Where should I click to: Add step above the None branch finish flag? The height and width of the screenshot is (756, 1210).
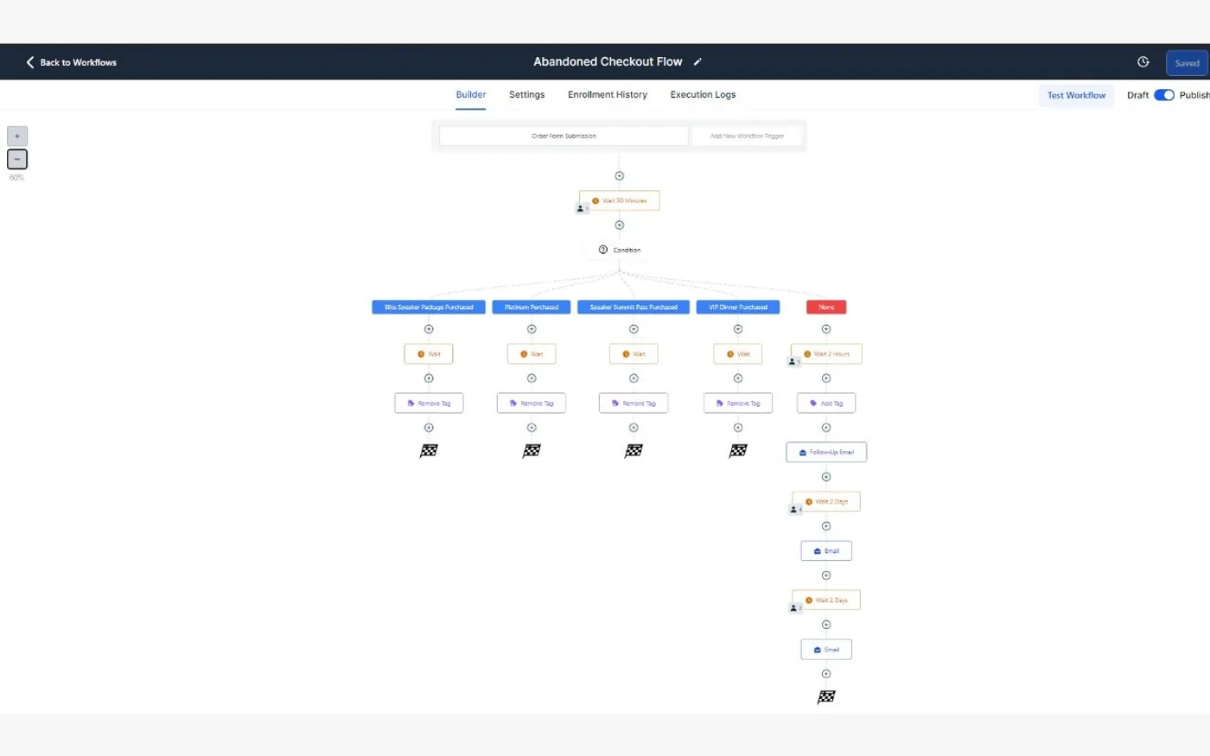(826, 674)
